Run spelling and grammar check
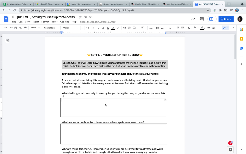Image resolution: width=246 pixels, height=154 pixels. pyautogui.click(x=21, y=28)
